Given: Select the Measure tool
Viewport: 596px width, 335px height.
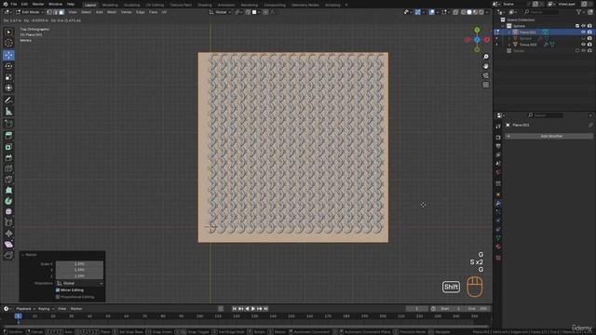Looking at the screenshot, I should tap(8, 112).
